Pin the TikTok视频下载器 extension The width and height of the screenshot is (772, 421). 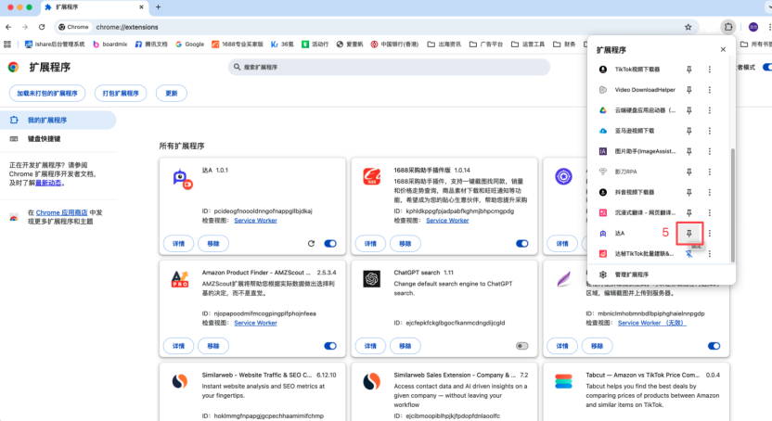[688, 70]
